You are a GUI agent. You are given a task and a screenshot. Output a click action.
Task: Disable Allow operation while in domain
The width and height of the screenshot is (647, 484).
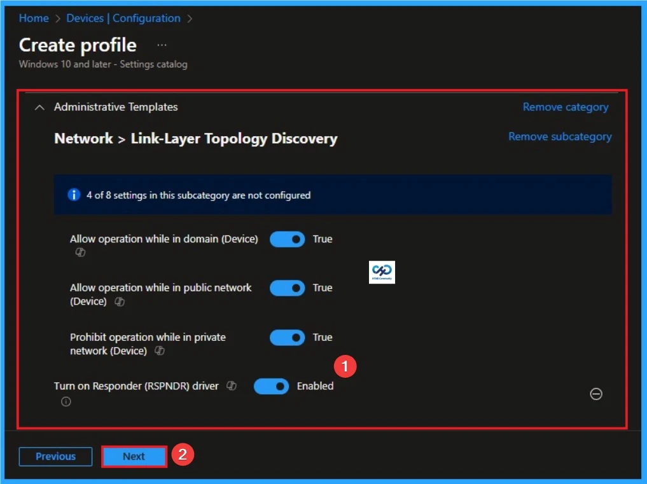point(287,239)
